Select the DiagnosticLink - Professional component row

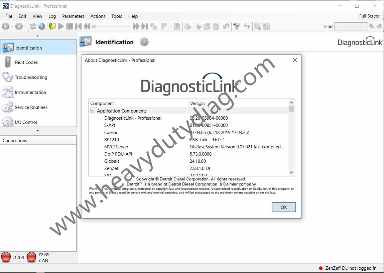(188, 118)
